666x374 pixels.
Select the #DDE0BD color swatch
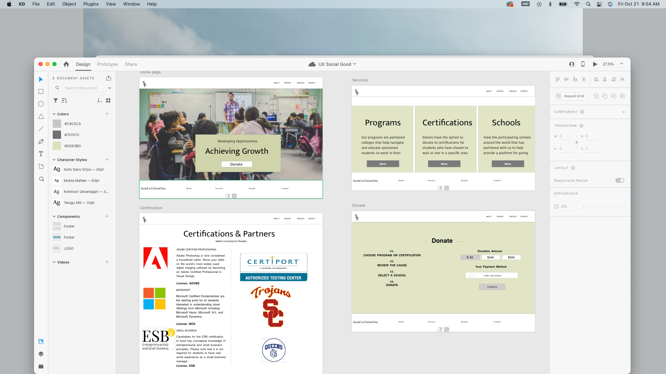click(x=57, y=146)
